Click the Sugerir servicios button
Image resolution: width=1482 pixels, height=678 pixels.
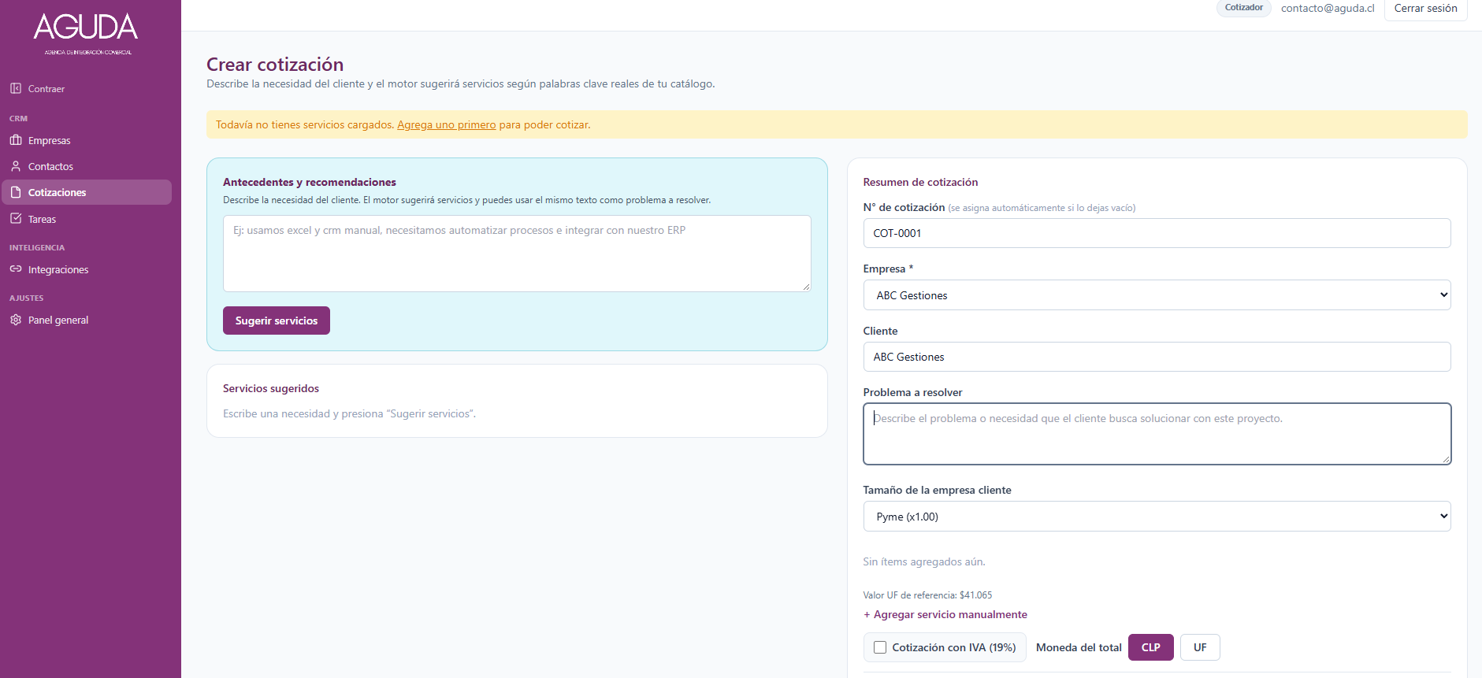[x=277, y=320]
